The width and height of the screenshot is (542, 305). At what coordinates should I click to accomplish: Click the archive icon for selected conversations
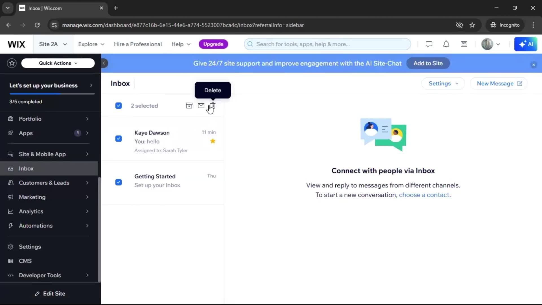click(189, 106)
